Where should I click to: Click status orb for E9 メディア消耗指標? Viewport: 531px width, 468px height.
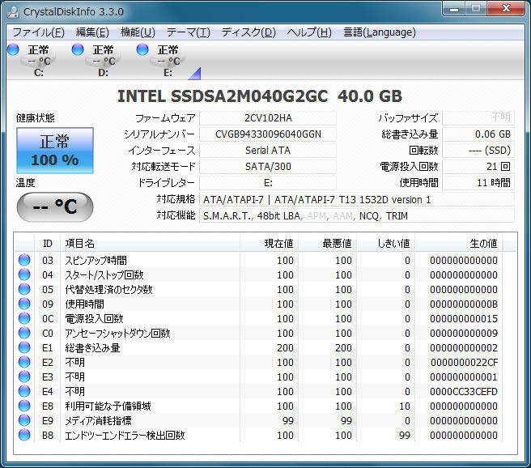24,420
